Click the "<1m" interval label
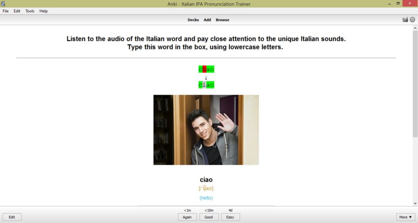Viewport: 418px width, 223px height. click(187, 210)
